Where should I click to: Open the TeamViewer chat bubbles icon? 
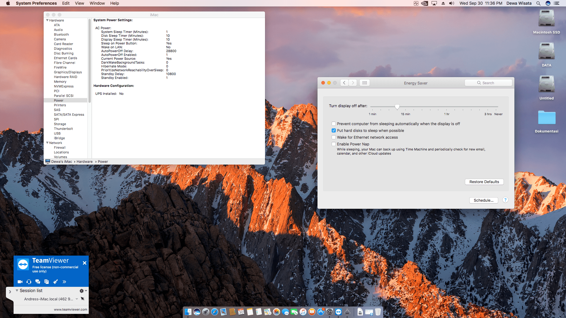coord(38,282)
